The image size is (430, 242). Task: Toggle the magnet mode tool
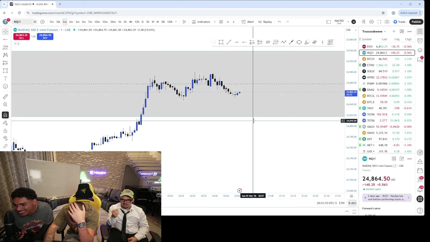[x=5, y=115]
